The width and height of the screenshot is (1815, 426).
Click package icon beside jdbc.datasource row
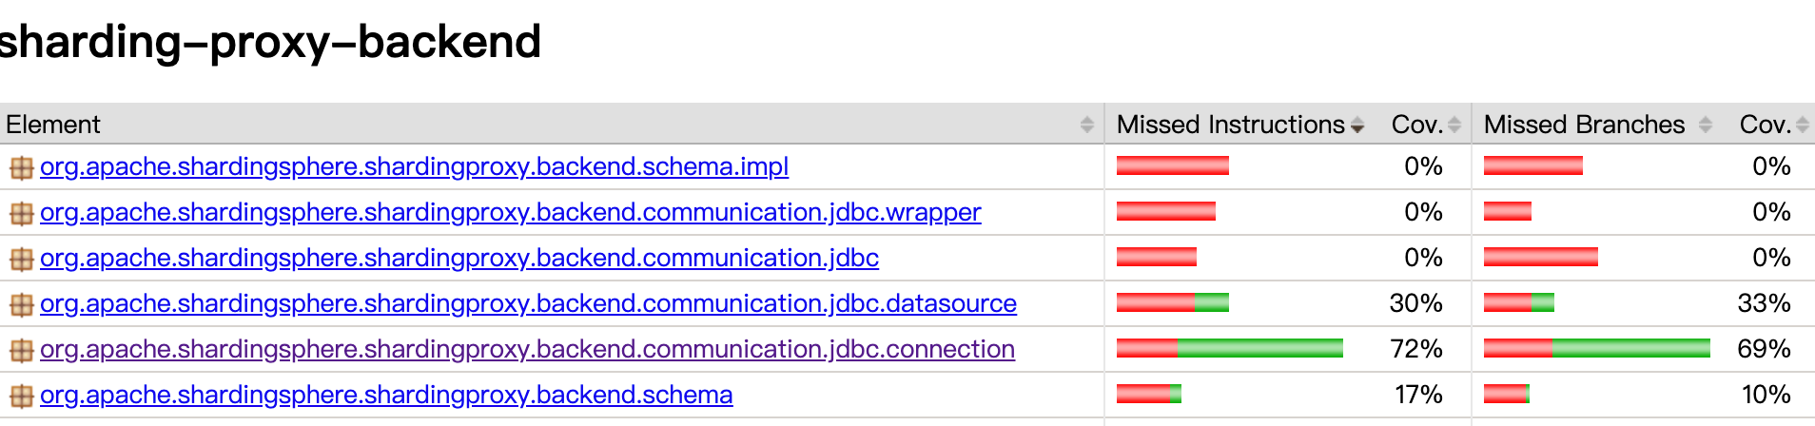click(21, 305)
